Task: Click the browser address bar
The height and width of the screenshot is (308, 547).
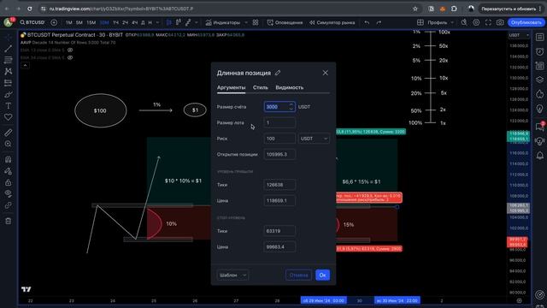Action: click(223, 9)
